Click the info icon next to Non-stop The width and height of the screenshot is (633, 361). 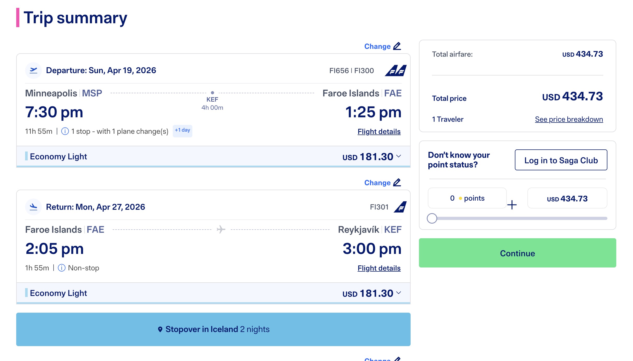click(x=61, y=268)
